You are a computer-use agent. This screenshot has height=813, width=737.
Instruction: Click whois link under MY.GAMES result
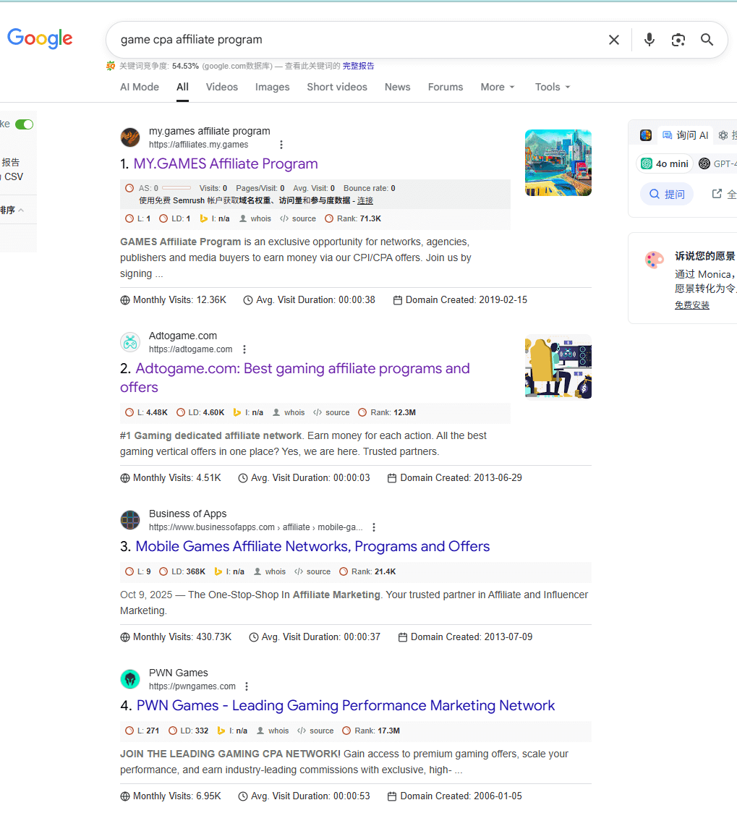(x=255, y=219)
